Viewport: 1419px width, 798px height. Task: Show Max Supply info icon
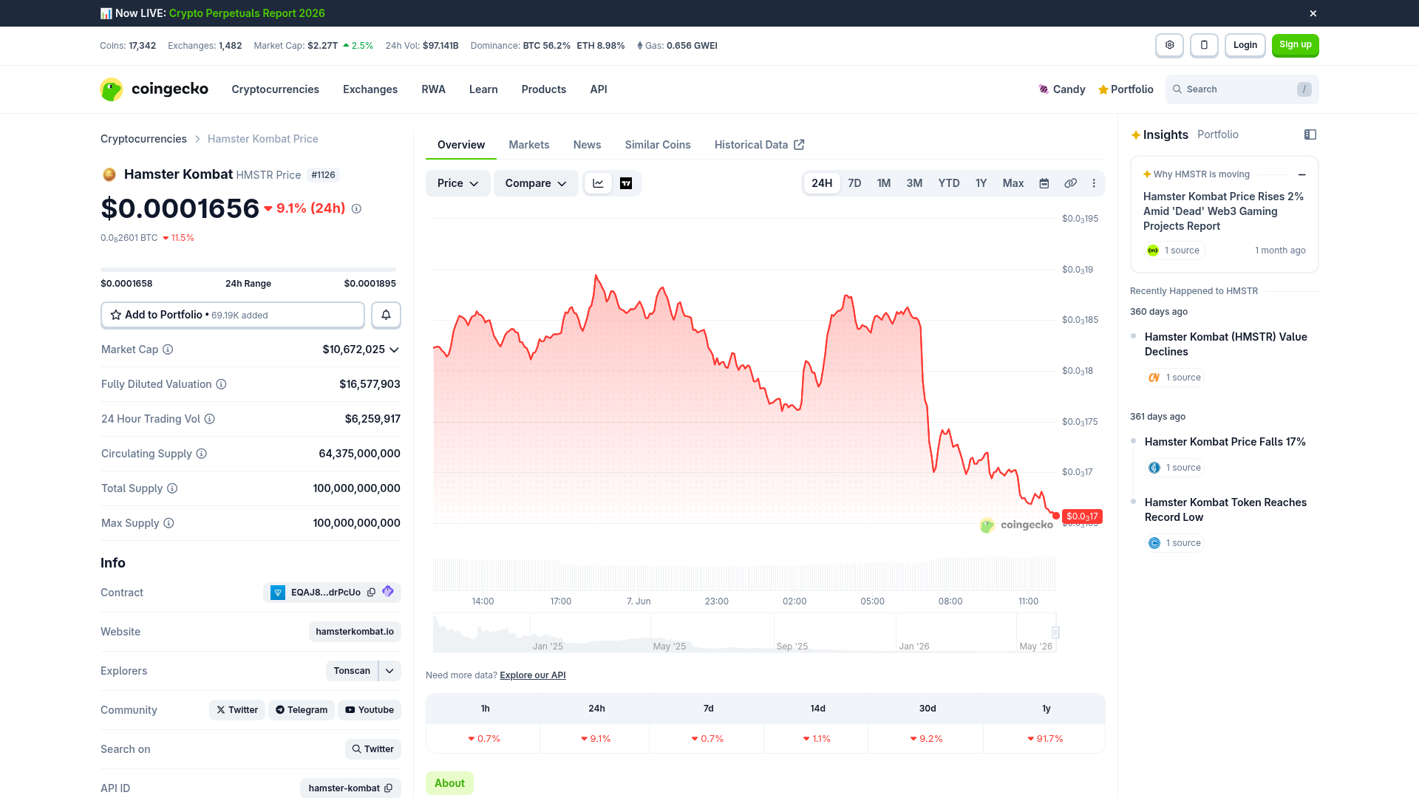169,523
